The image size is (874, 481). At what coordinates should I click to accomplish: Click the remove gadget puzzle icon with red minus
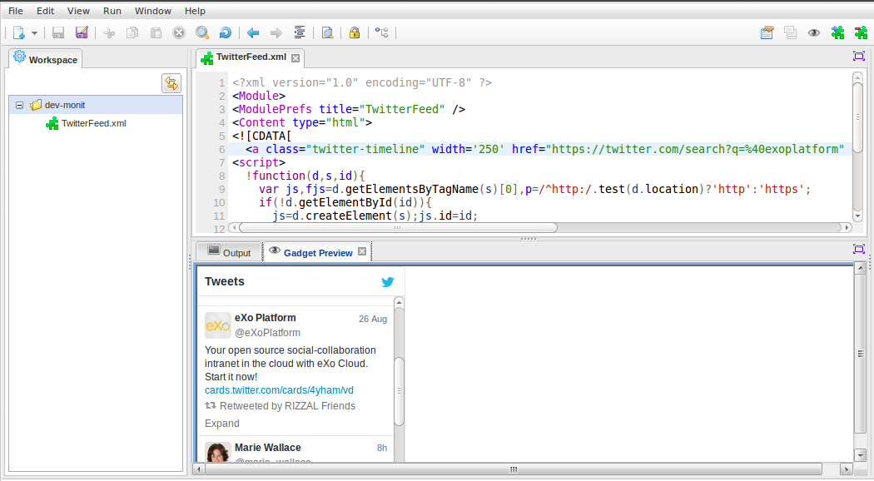coord(861,32)
